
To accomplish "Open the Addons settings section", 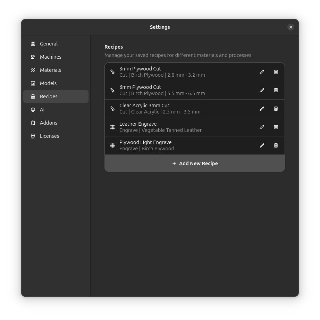I will pos(49,123).
